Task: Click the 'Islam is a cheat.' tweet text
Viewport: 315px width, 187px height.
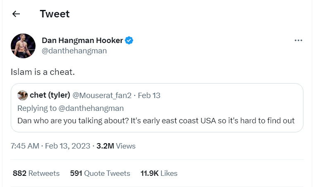Action: 43,72
